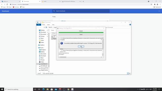
Task: Switch Explorer to details view icon
Action: coord(128,73)
